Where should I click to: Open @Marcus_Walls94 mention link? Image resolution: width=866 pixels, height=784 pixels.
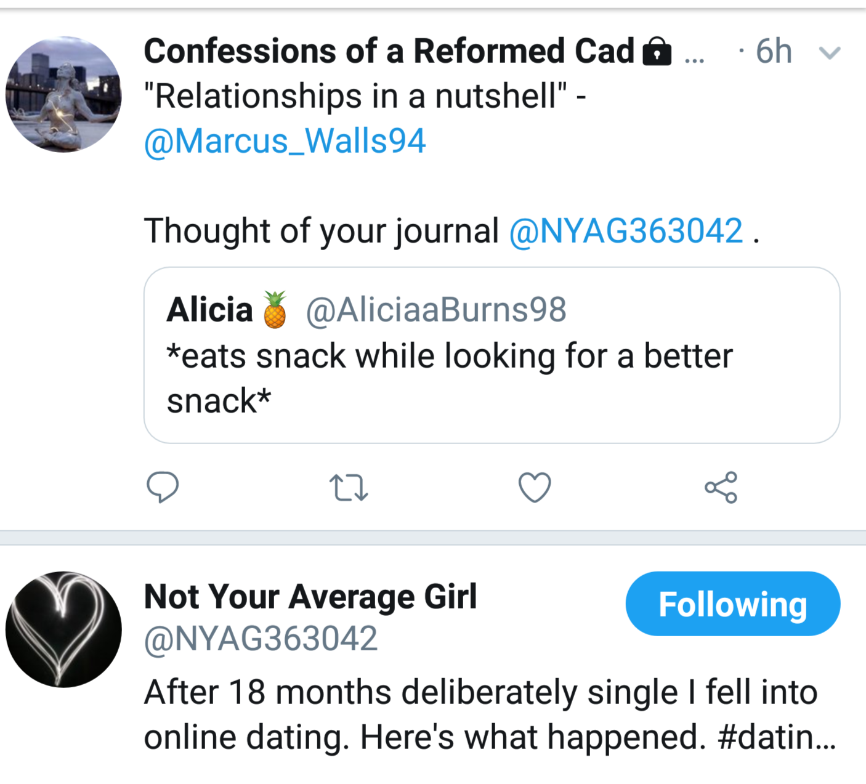[285, 141]
